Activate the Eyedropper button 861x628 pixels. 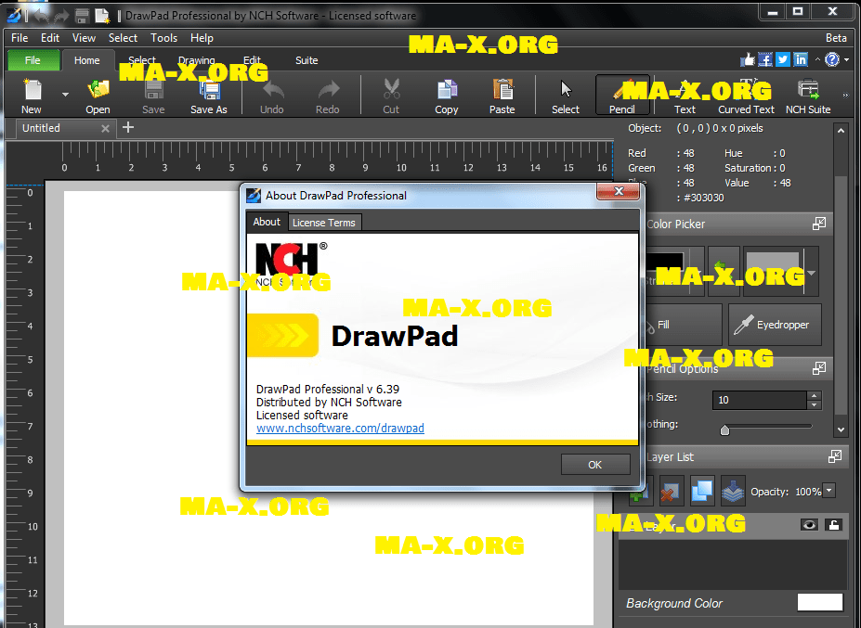(x=775, y=325)
